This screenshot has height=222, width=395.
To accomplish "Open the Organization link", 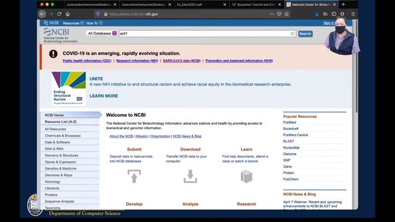I will pyautogui.click(x=160, y=136).
